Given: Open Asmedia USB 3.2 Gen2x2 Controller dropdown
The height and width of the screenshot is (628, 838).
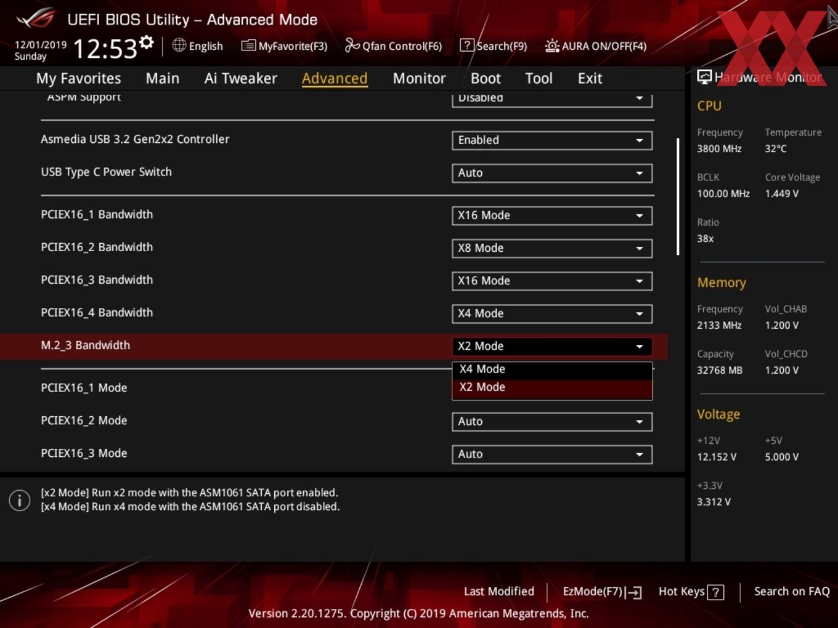Looking at the screenshot, I should point(552,140).
